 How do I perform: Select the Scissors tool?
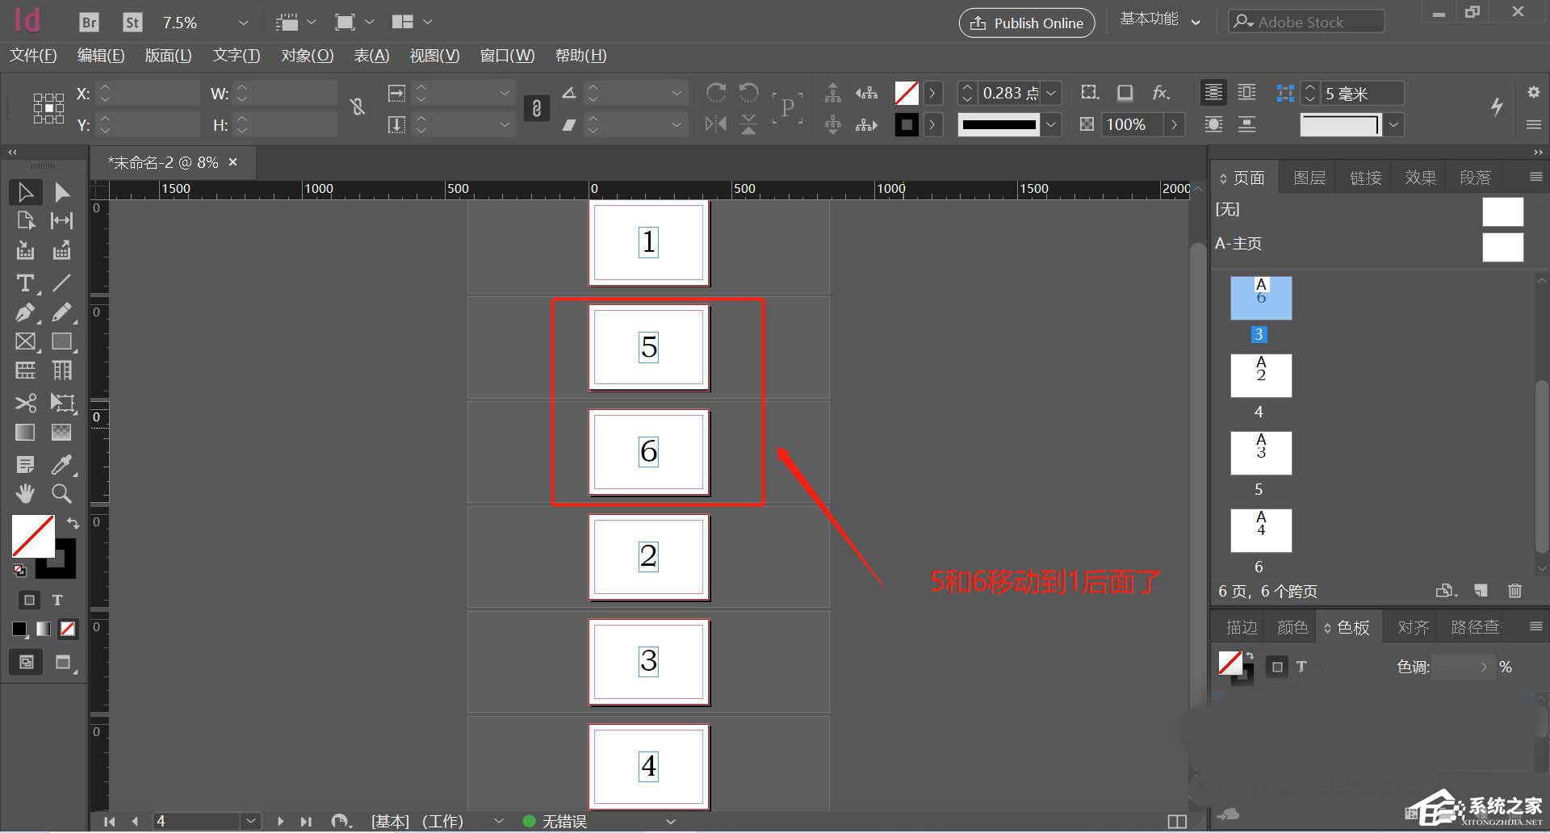[25, 402]
